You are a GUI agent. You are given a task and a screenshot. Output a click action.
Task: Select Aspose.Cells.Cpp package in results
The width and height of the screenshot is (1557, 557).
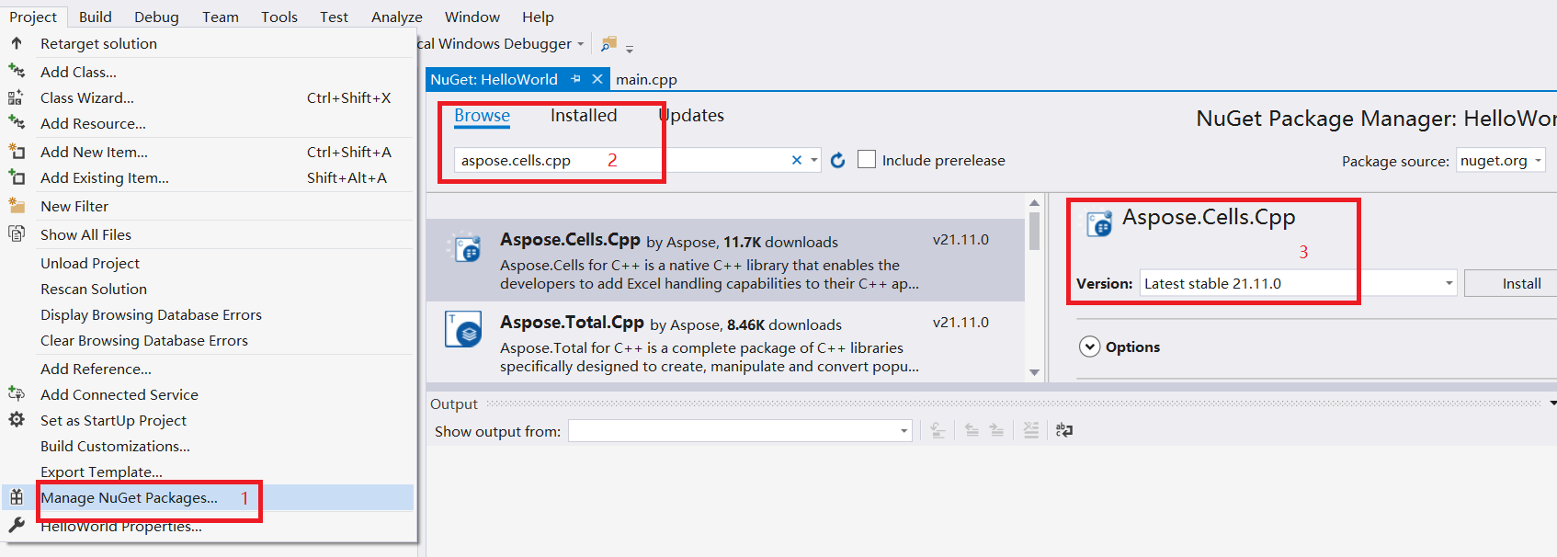pyautogui.click(x=725, y=260)
